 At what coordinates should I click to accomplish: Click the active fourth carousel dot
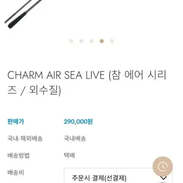click(x=102, y=41)
